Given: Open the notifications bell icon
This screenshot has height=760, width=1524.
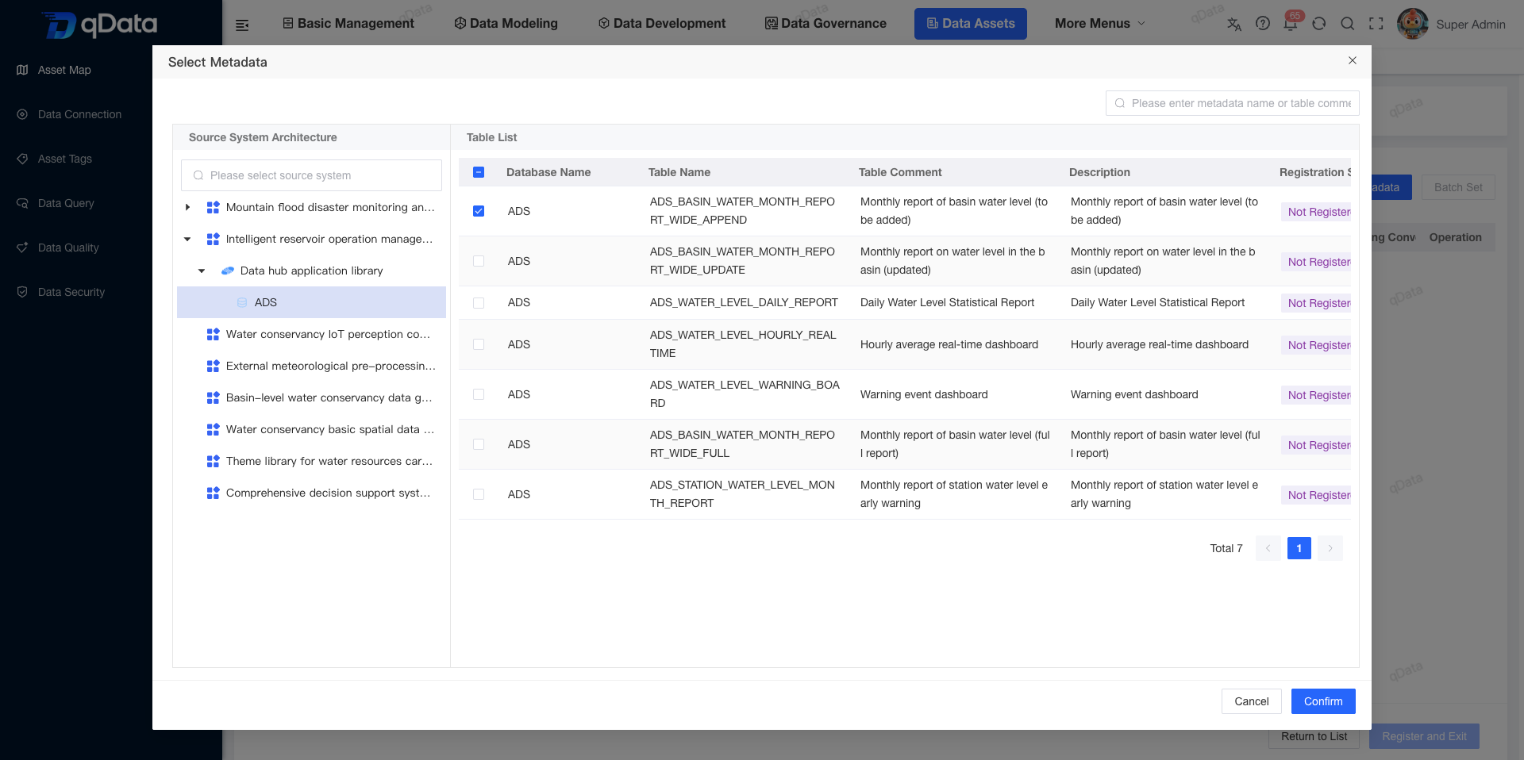Looking at the screenshot, I should point(1291,24).
